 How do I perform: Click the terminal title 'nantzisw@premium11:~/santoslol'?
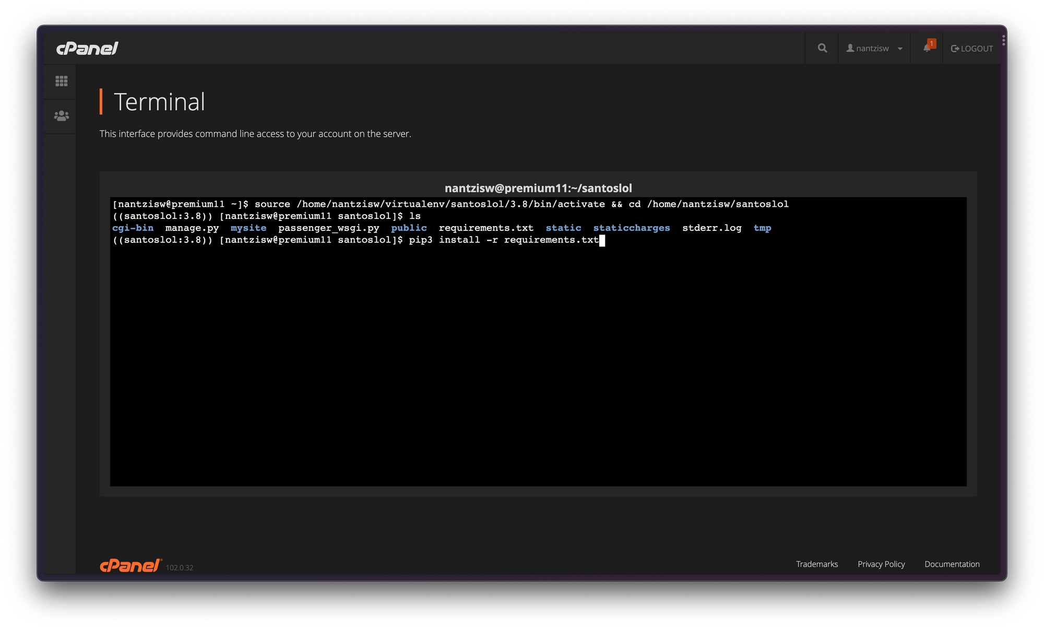point(538,188)
